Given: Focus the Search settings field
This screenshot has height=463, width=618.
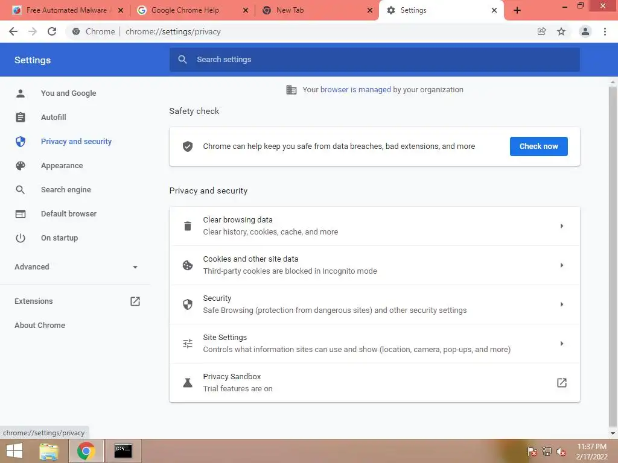Looking at the screenshot, I should (374, 60).
